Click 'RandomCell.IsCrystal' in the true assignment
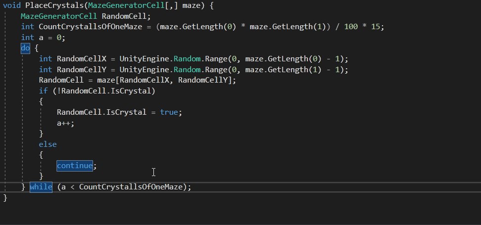481x225 pixels. (x=102, y=112)
